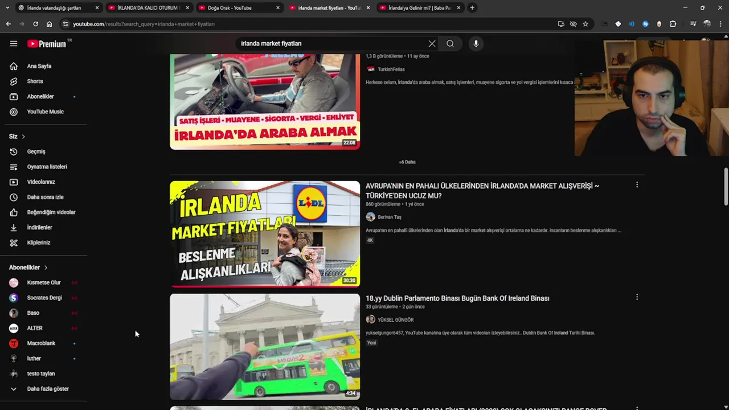
Task: Close the İrlanda vatandaşlığı şartları tab
Action: click(97, 7)
